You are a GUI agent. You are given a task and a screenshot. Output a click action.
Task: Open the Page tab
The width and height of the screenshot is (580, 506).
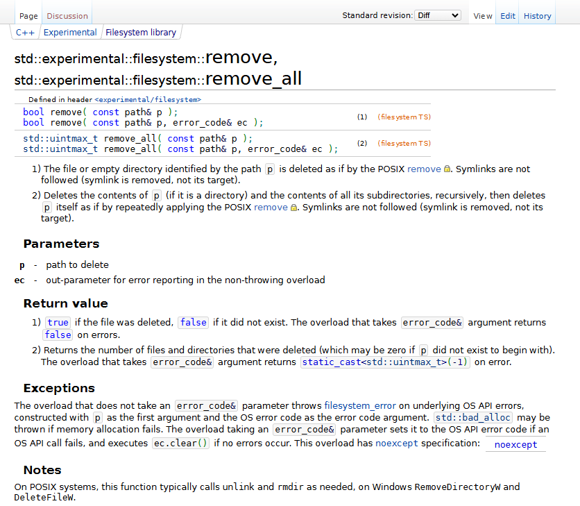click(x=28, y=16)
